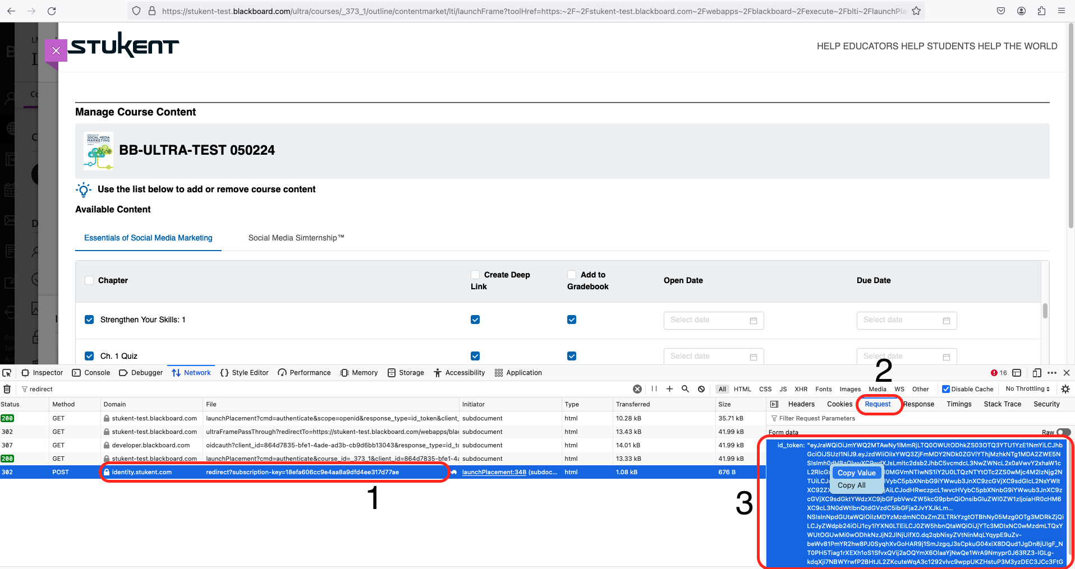Open the extensions puzzle icon
The width and height of the screenshot is (1075, 569).
1041,11
